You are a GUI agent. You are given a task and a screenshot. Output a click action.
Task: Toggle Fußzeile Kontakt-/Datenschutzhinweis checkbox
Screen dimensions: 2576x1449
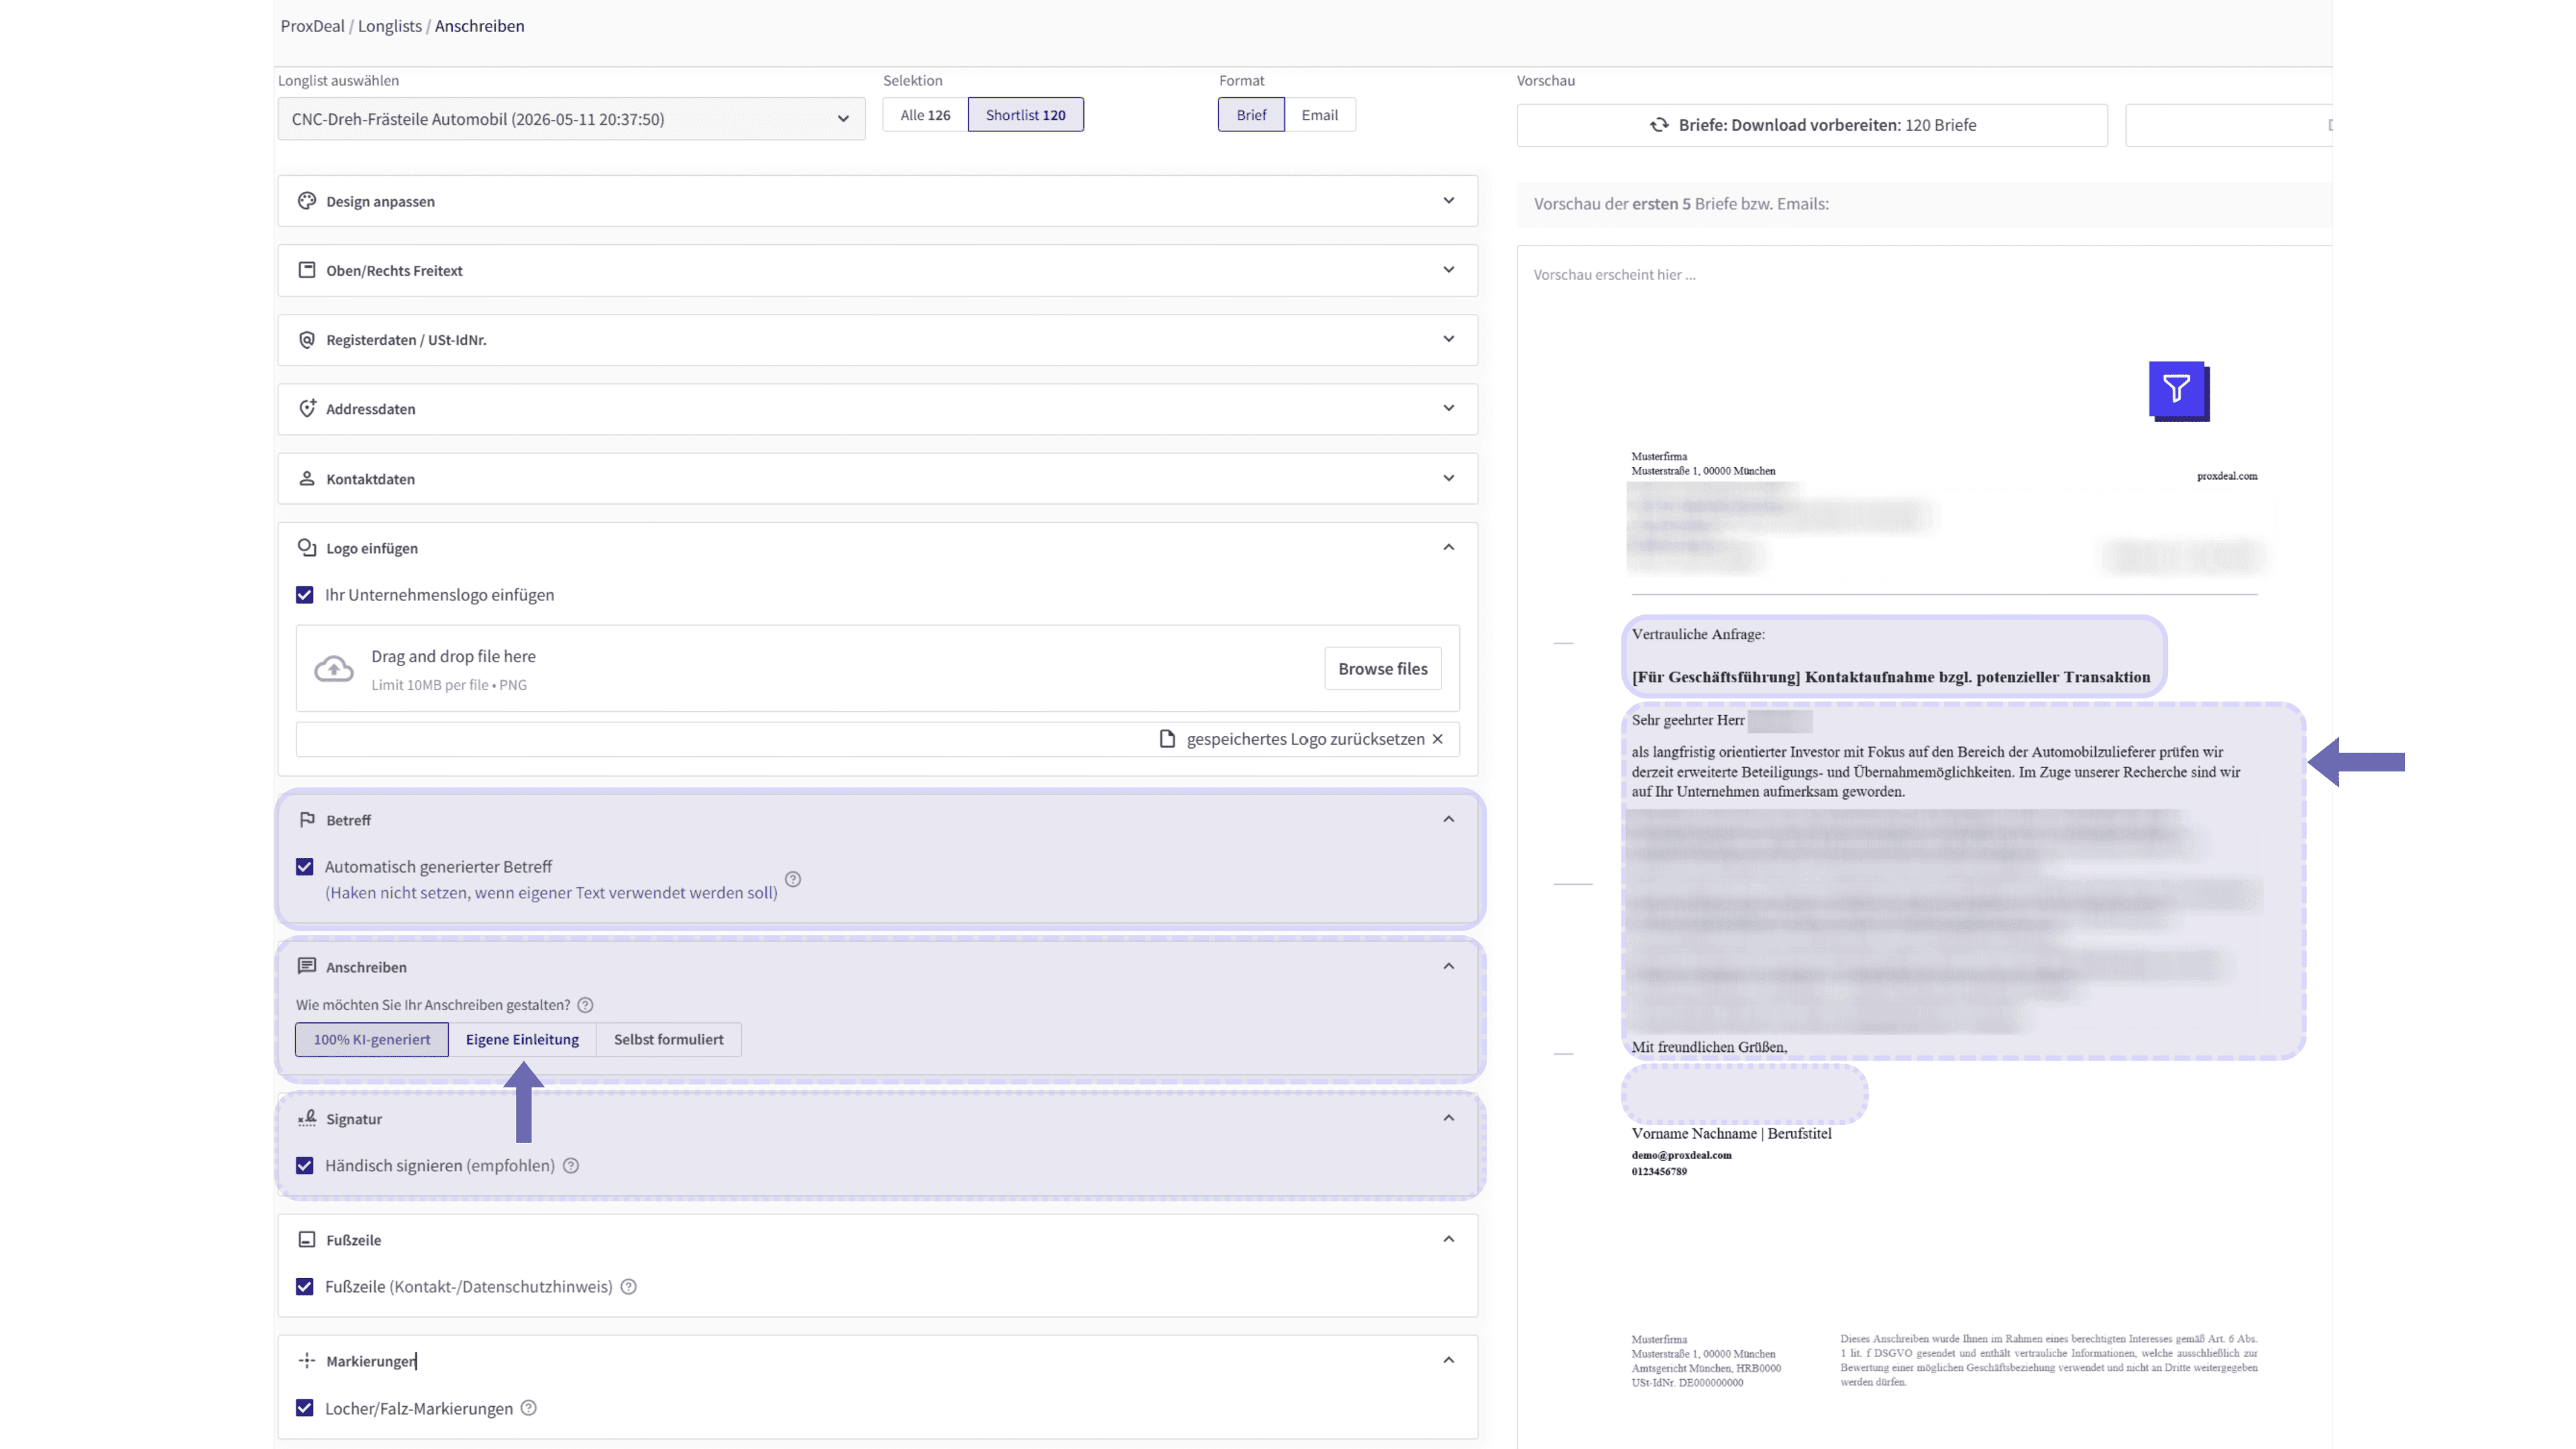pos(305,1286)
